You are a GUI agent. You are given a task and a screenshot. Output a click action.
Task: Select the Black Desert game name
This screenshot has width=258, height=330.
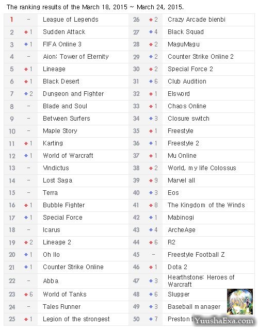[61, 81]
